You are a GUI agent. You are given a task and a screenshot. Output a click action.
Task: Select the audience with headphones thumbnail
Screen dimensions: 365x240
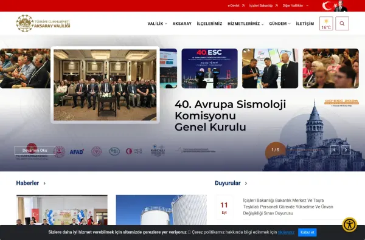tap(25, 69)
